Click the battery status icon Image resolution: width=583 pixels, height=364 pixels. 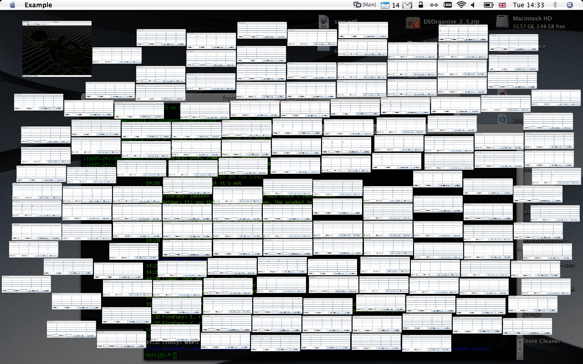[x=488, y=5]
